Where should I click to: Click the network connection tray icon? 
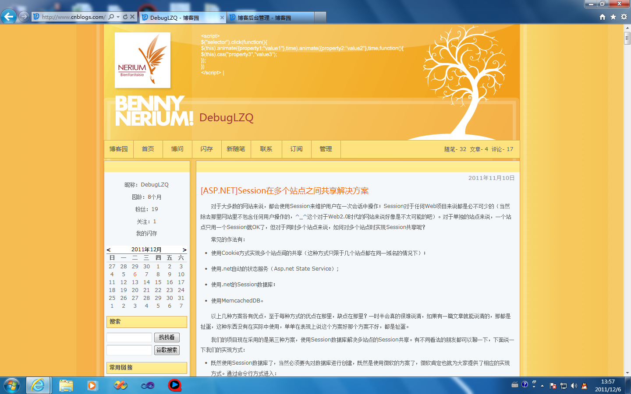[x=564, y=386]
